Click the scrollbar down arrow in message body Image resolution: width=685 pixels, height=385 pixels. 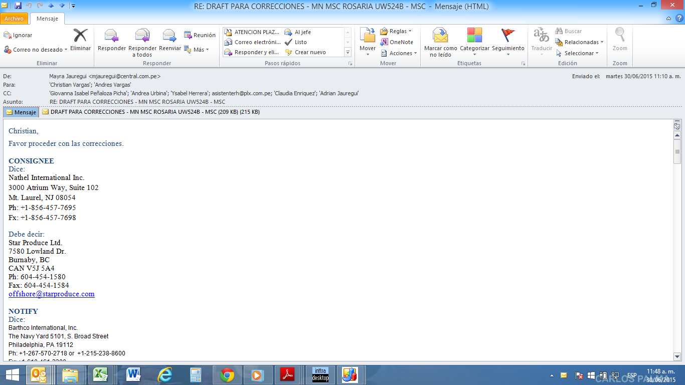click(677, 356)
